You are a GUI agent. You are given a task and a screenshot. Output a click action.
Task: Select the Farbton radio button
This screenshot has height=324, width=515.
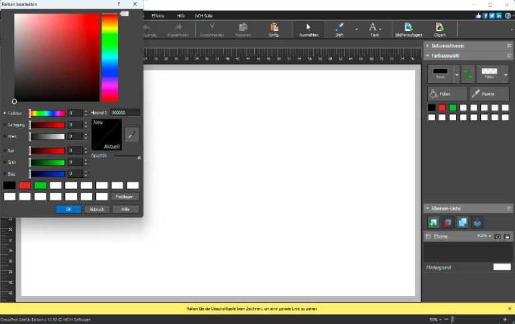point(5,113)
